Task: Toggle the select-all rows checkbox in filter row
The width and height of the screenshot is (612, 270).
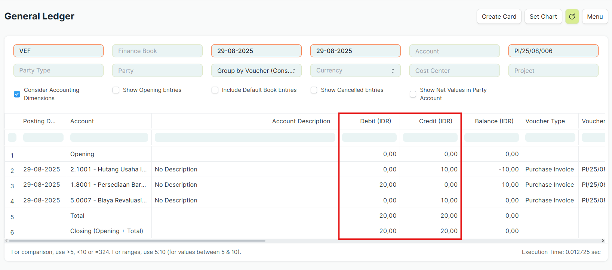Action: [12, 137]
